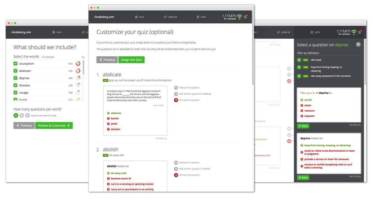This screenshot has height=201, width=373.
Task: Toggle the deprive word checkbox
Action: click(x=16, y=78)
